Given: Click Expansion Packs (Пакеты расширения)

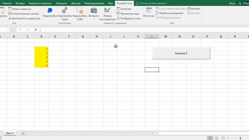Looking at the screenshot, I should pyautogui.click(x=170, y=13).
